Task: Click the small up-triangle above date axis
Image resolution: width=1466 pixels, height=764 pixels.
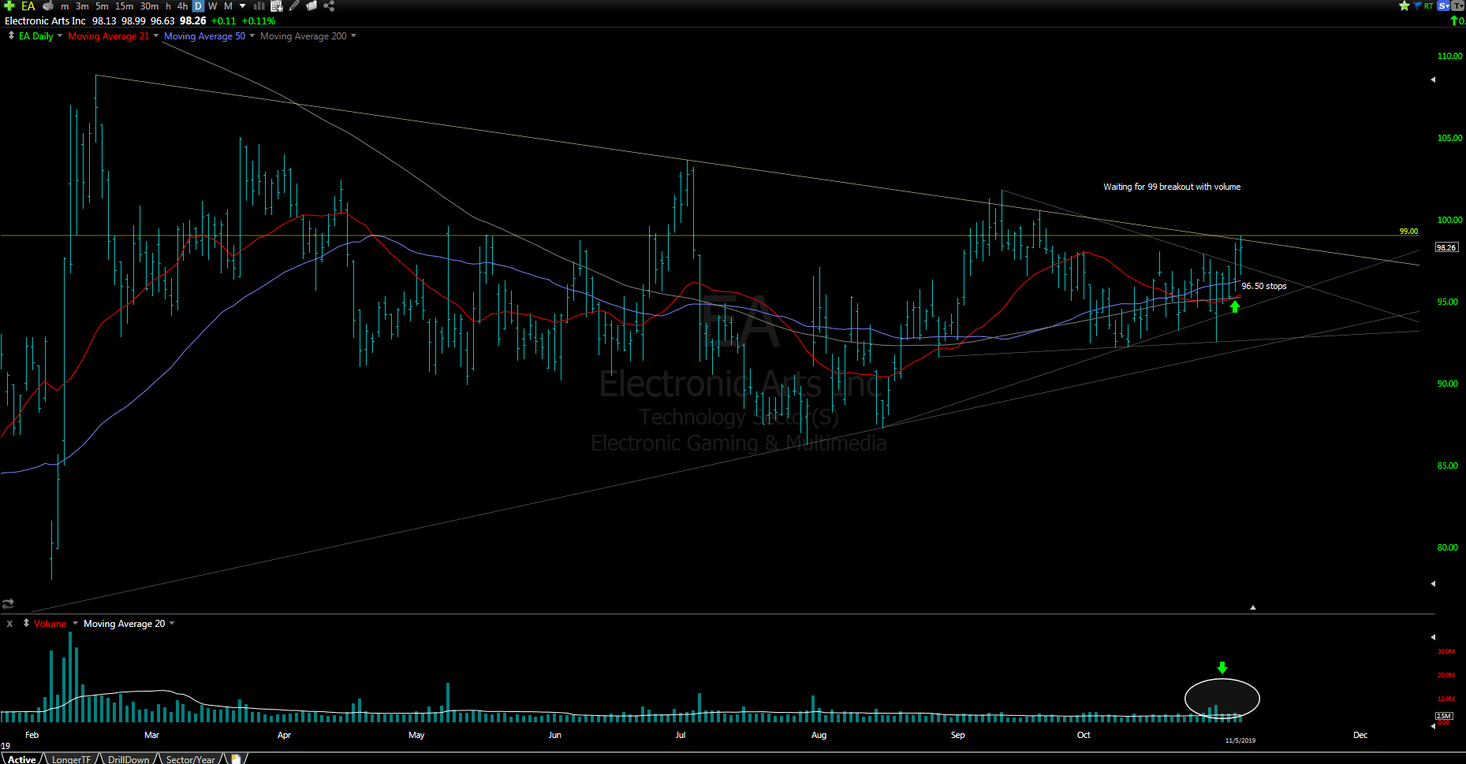Action: pyautogui.click(x=1252, y=607)
